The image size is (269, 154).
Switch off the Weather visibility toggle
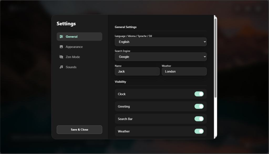pos(199,131)
